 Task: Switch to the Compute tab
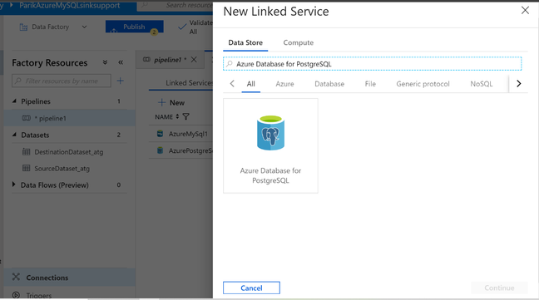[299, 42]
